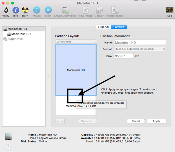The width and height of the screenshot is (175, 152).
Task: Click the Enable Journaling icon
Action: pyautogui.click(x=65, y=10)
